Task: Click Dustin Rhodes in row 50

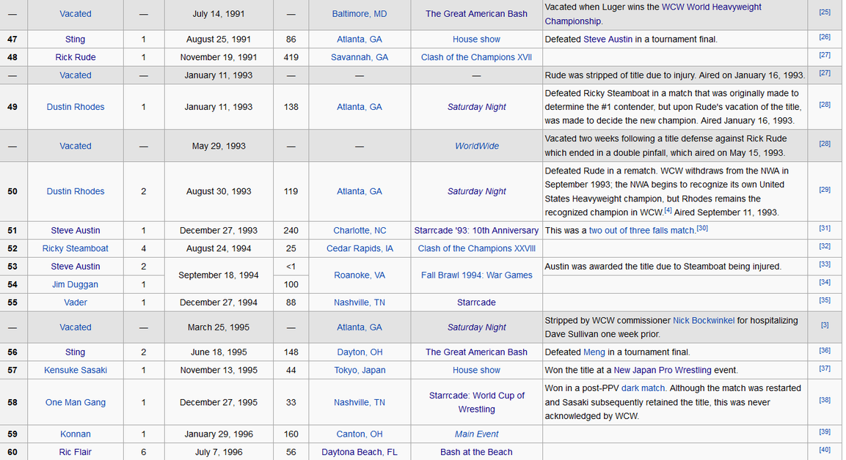Action: pyautogui.click(x=75, y=191)
